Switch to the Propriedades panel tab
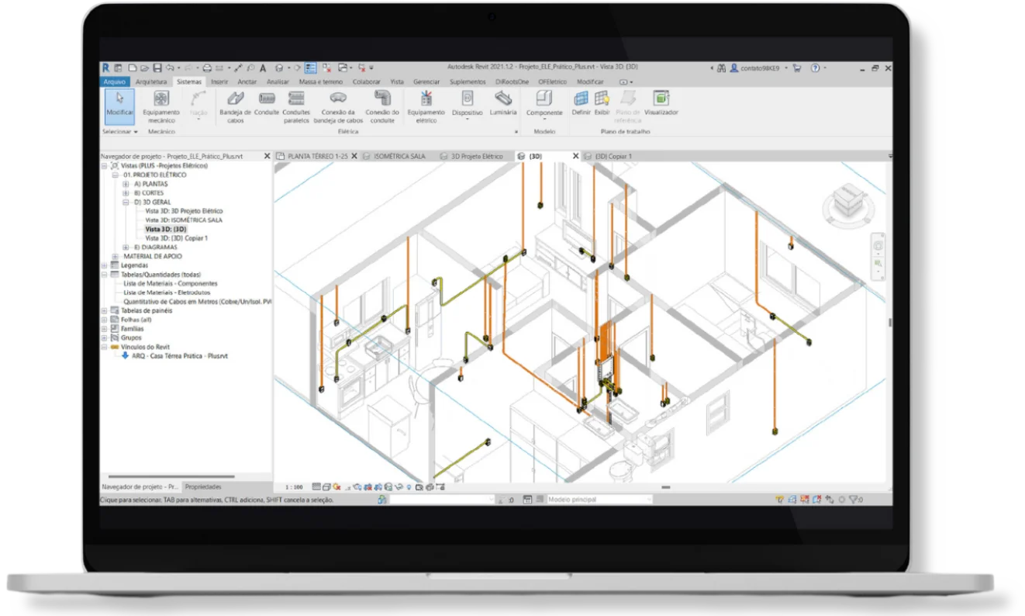The image size is (1025, 616). 203,487
